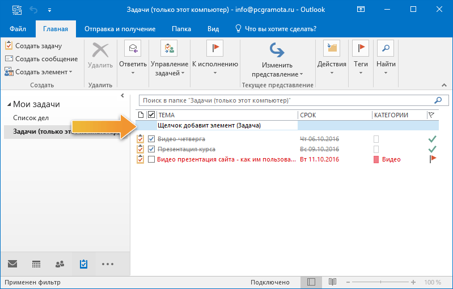This screenshot has width=453, height=289.
Task: Open Отправка и получение tab
Action: click(120, 29)
